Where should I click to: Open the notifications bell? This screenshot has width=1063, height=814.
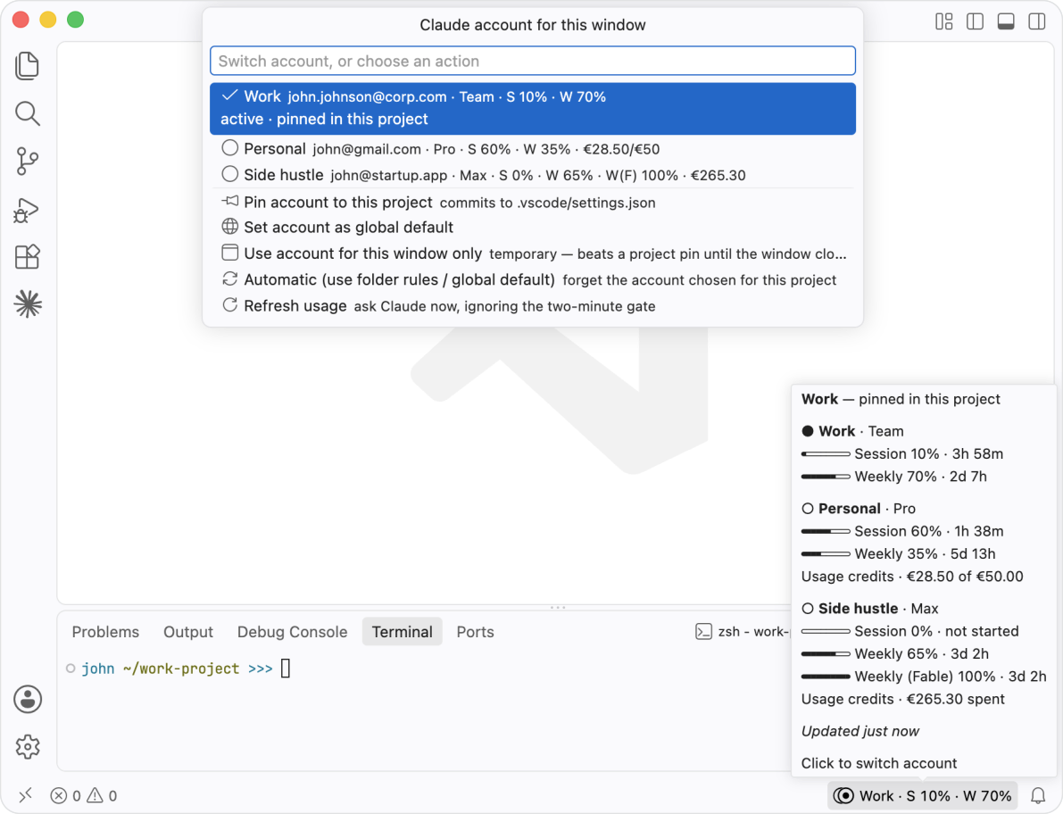[1037, 795]
